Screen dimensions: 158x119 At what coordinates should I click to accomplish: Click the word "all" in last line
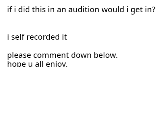39,64
